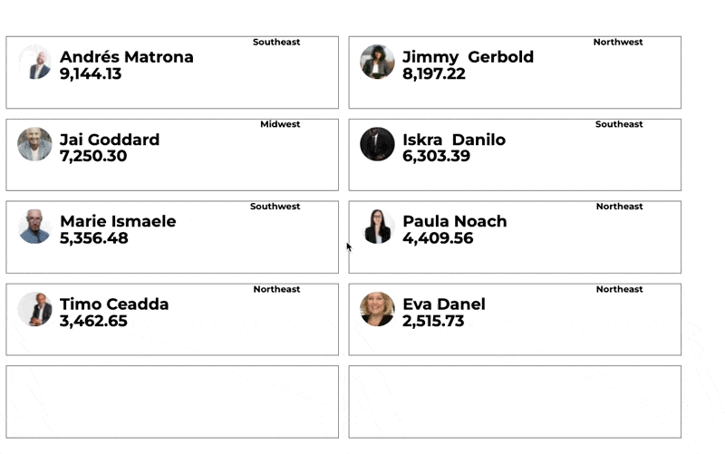The height and width of the screenshot is (454, 725).
Task: Click the amount 6,303.39
Action: [436, 157]
